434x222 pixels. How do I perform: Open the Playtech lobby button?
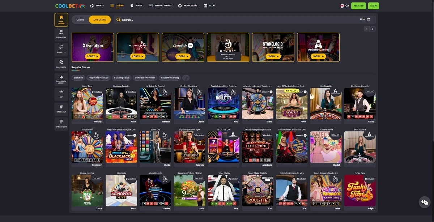183,56
